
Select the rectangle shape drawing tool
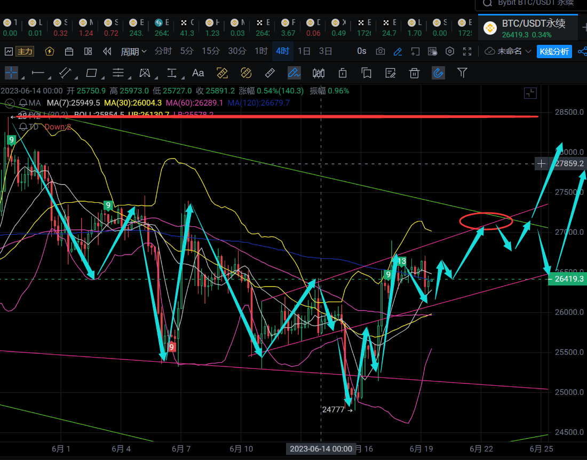[91, 73]
